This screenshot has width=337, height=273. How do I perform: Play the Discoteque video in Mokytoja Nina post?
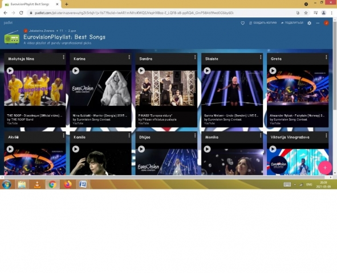(10, 71)
